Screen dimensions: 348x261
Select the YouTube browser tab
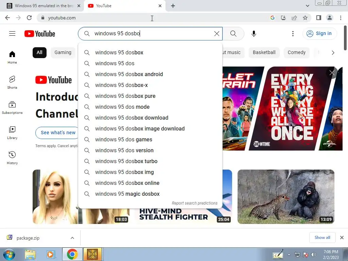click(124, 6)
